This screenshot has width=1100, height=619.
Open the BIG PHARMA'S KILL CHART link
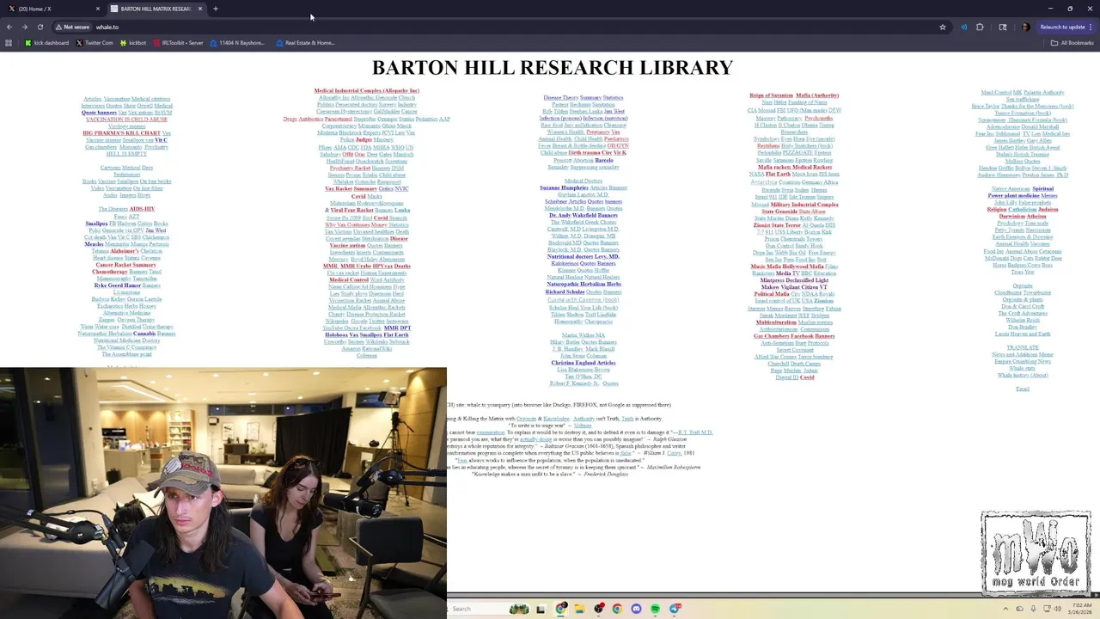[x=121, y=133]
